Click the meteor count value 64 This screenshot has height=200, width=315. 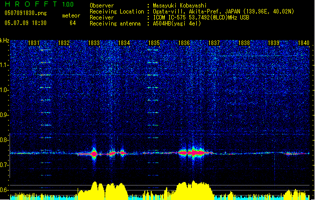coord(73,23)
